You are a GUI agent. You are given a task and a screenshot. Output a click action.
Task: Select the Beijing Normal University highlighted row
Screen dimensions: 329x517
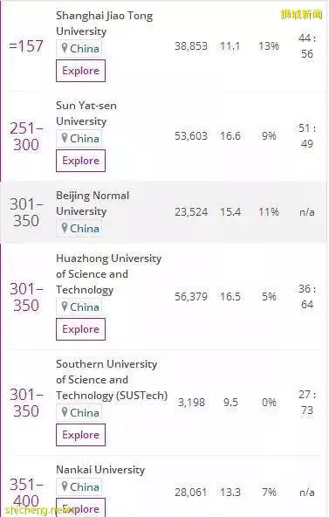(164, 212)
